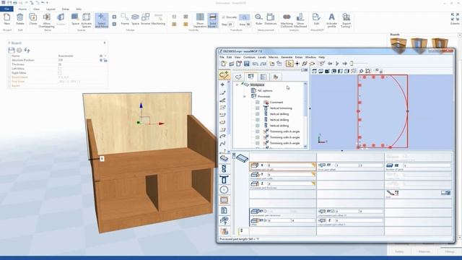The width and height of the screenshot is (462, 260).
Task: Toggle checkbox beside first Trimming with A-angle
Action: point(257,131)
